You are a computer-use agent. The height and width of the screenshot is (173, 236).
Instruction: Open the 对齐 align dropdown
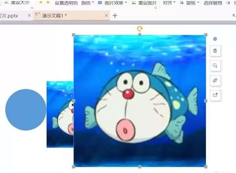[169, 3]
